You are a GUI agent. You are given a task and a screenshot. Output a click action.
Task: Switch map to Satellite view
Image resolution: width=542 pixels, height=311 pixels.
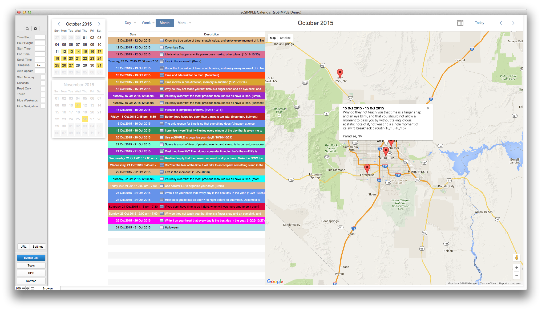pos(285,38)
